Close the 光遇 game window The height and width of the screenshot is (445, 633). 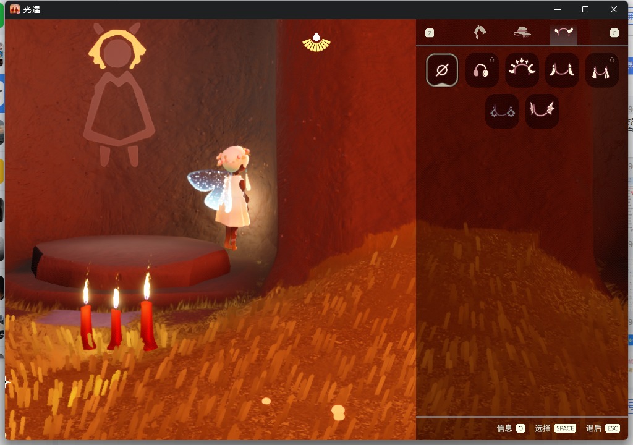point(614,9)
